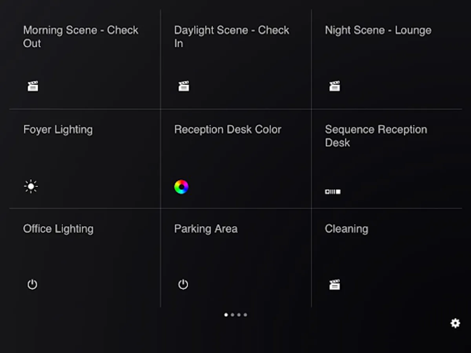Image resolution: width=471 pixels, height=353 pixels.
Task: Toggle Office Lighting power button
Action: [x=32, y=284]
